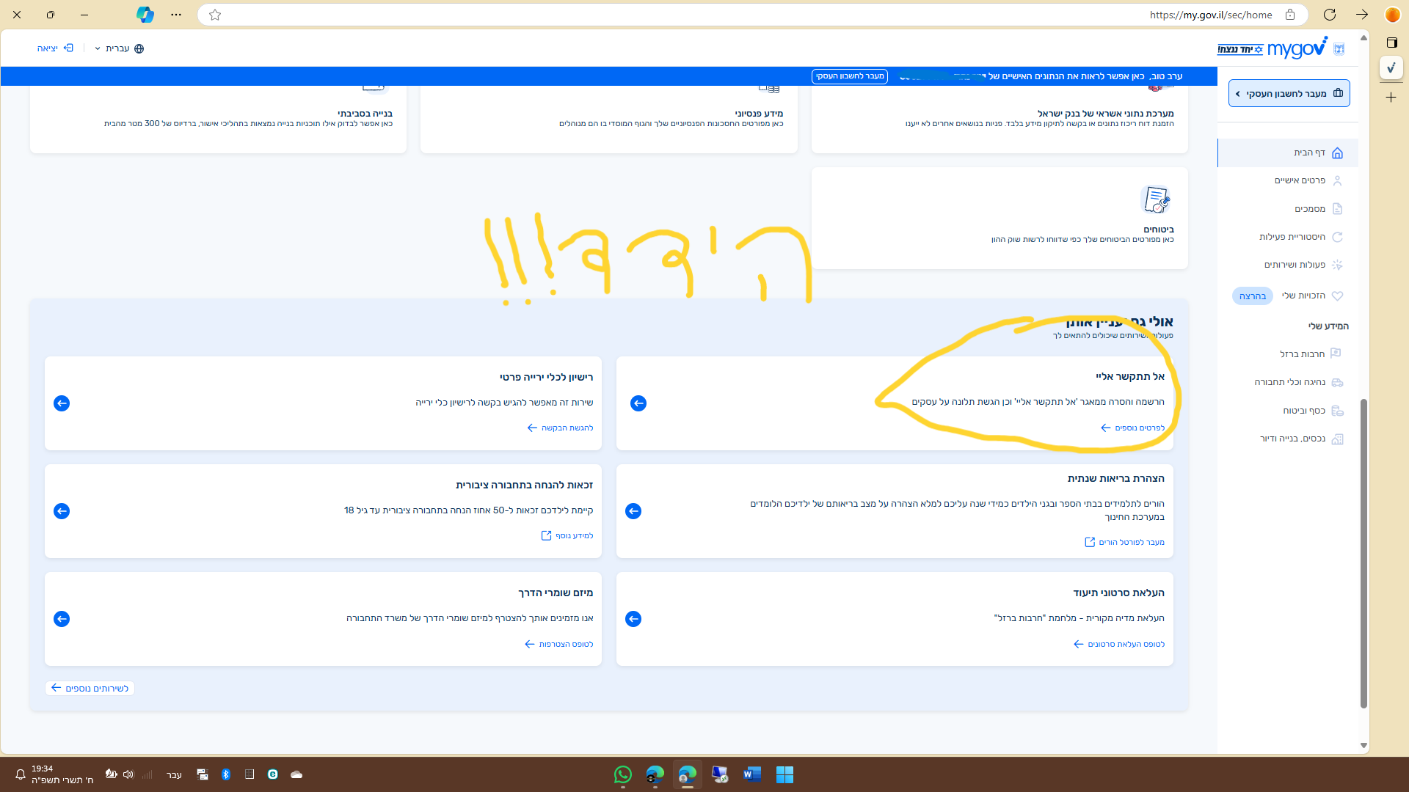Click the star favorites icon in address bar
1409x792 pixels.
[215, 15]
